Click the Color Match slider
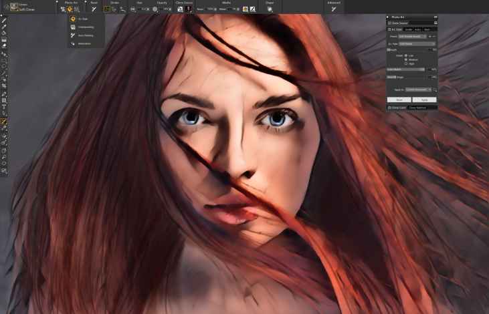The image size is (489, 314). [x=406, y=69]
